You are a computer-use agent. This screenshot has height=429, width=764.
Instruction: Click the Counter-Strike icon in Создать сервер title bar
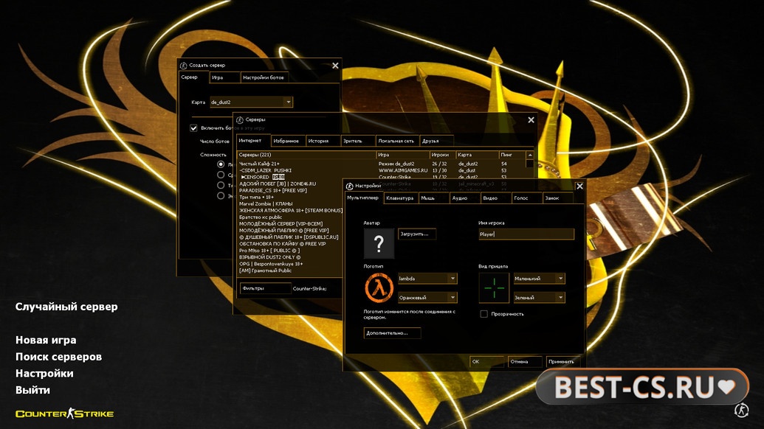pos(183,65)
